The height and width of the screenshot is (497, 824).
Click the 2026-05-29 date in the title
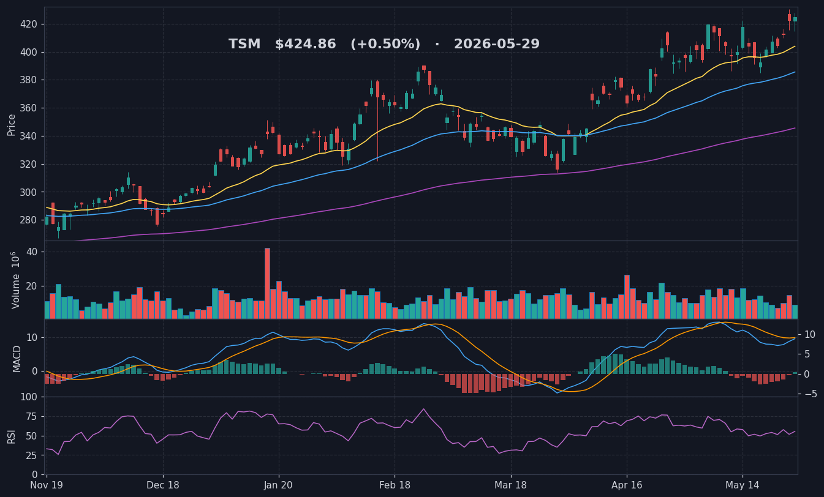(497, 45)
